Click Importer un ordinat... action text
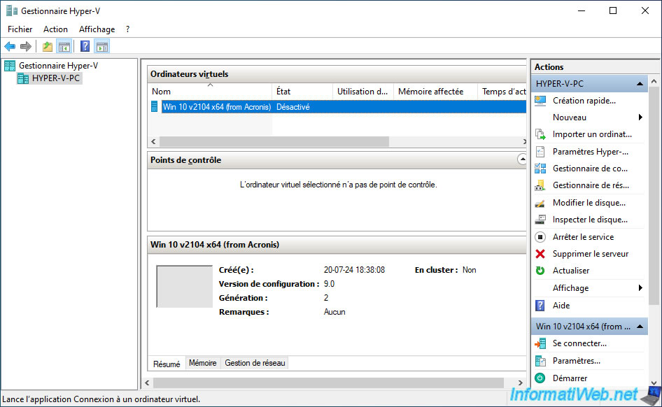Image resolution: width=662 pixels, height=407 pixels. pos(592,134)
